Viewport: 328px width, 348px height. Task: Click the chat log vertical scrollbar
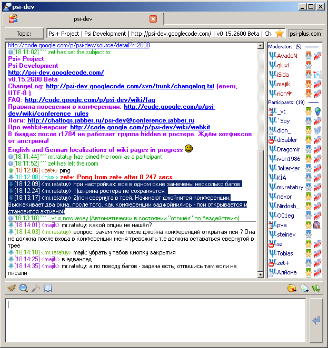(260, 158)
